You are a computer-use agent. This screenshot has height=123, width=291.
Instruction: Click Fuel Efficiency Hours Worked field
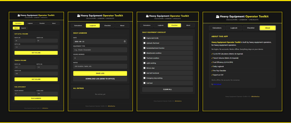25,94
